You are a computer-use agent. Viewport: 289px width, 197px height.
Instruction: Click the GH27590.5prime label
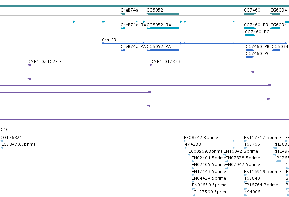(211, 192)
